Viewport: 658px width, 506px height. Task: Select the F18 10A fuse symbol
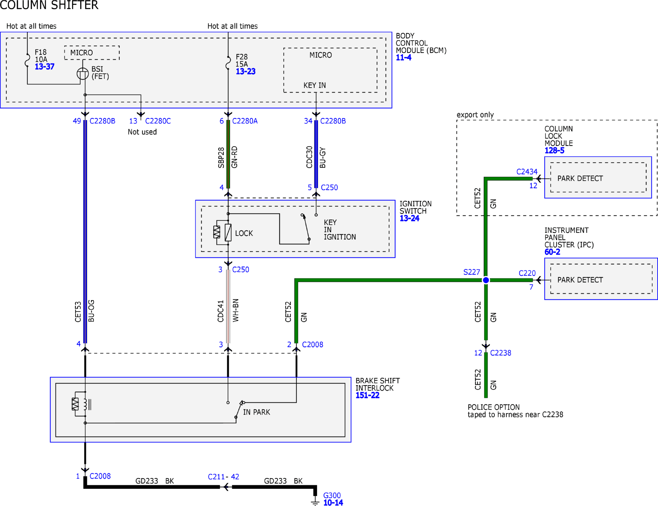point(27,60)
